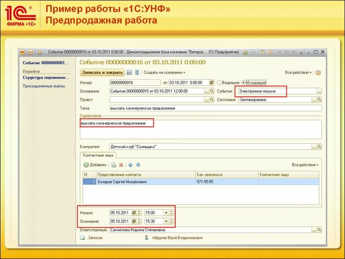Click stepper arrows of Начало date
The width and height of the screenshot is (345, 259).
click(x=139, y=213)
